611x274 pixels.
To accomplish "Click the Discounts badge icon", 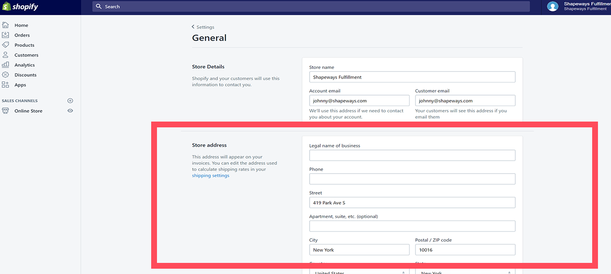I will pyautogui.click(x=5, y=75).
